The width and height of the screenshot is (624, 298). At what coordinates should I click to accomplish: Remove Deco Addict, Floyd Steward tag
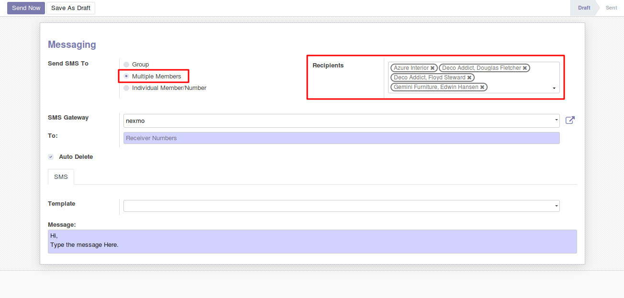point(469,77)
